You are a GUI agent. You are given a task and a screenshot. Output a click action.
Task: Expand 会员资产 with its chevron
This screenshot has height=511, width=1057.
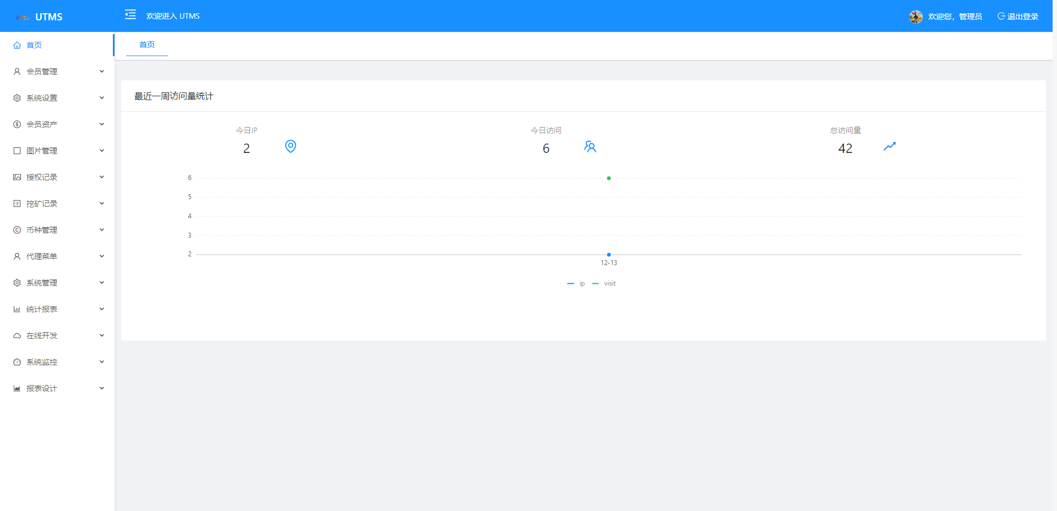(x=102, y=124)
